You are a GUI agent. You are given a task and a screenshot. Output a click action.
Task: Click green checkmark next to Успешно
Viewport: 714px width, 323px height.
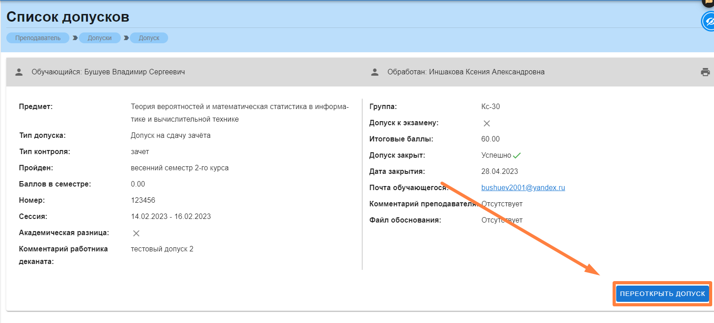tap(517, 155)
